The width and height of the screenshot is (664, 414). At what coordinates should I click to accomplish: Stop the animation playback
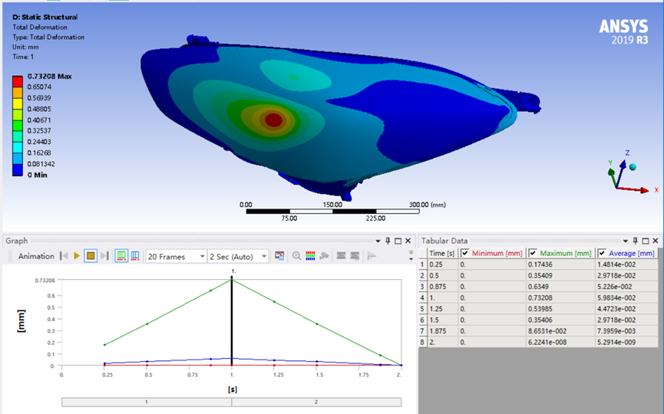click(x=91, y=256)
